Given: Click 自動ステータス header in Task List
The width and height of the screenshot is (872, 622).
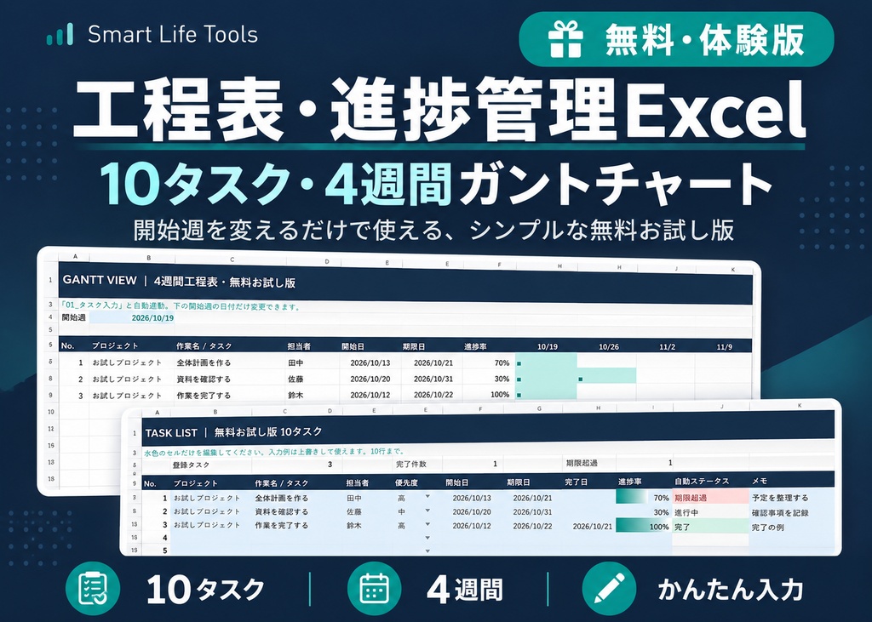Looking at the screenshot, I should tap(702, 481).
